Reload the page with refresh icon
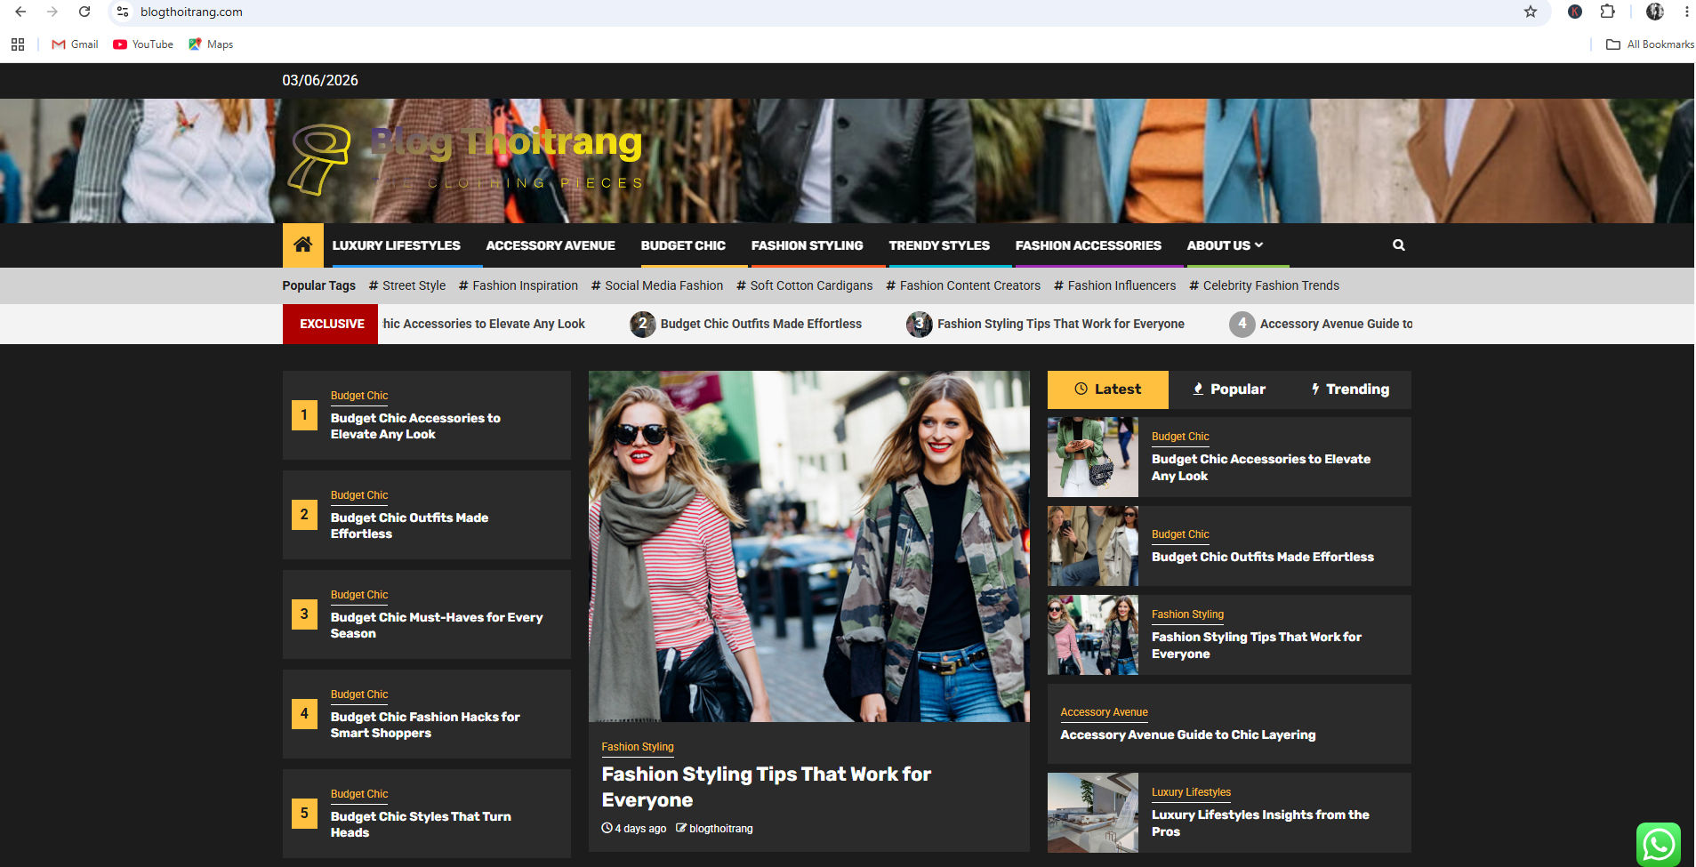 [x=84, y=12]
